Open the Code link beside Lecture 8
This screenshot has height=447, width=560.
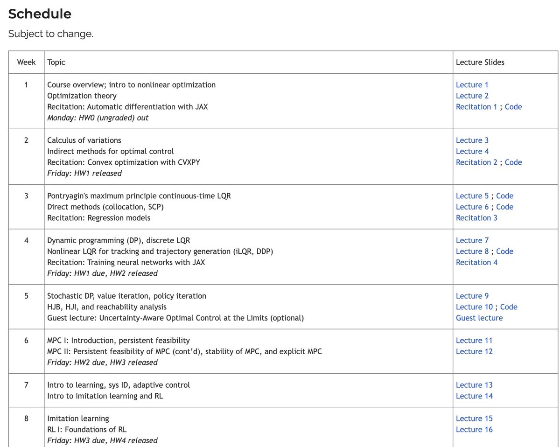504,251
